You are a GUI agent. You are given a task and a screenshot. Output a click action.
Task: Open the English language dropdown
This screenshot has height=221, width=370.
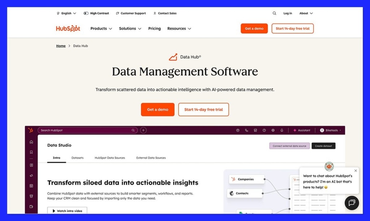(x=66, y=13)
